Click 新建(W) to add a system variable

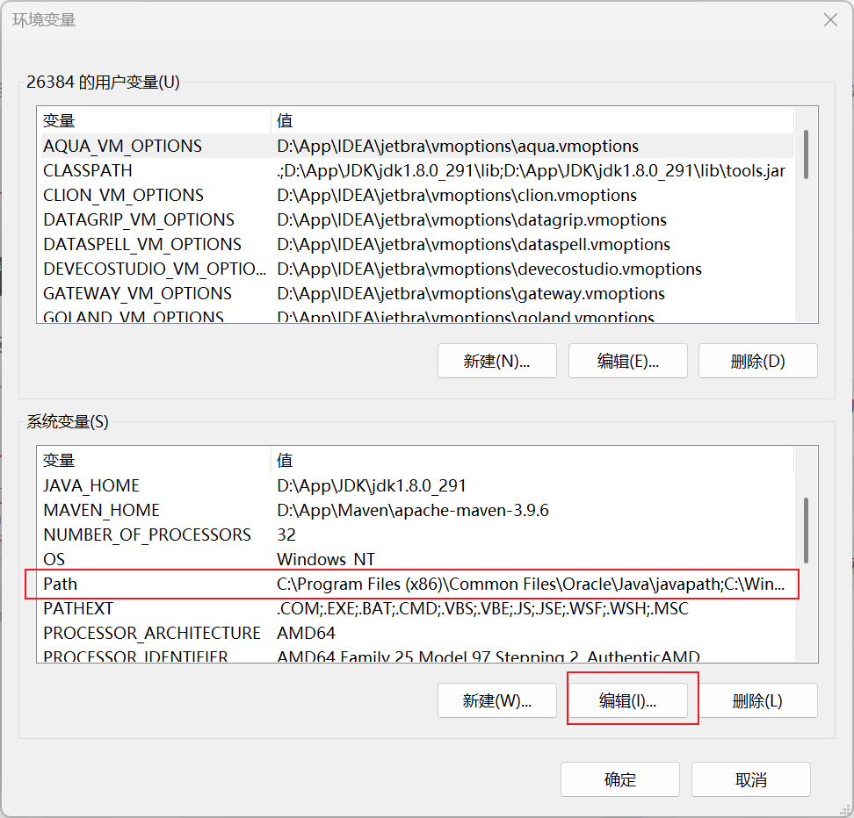[496, 700]
